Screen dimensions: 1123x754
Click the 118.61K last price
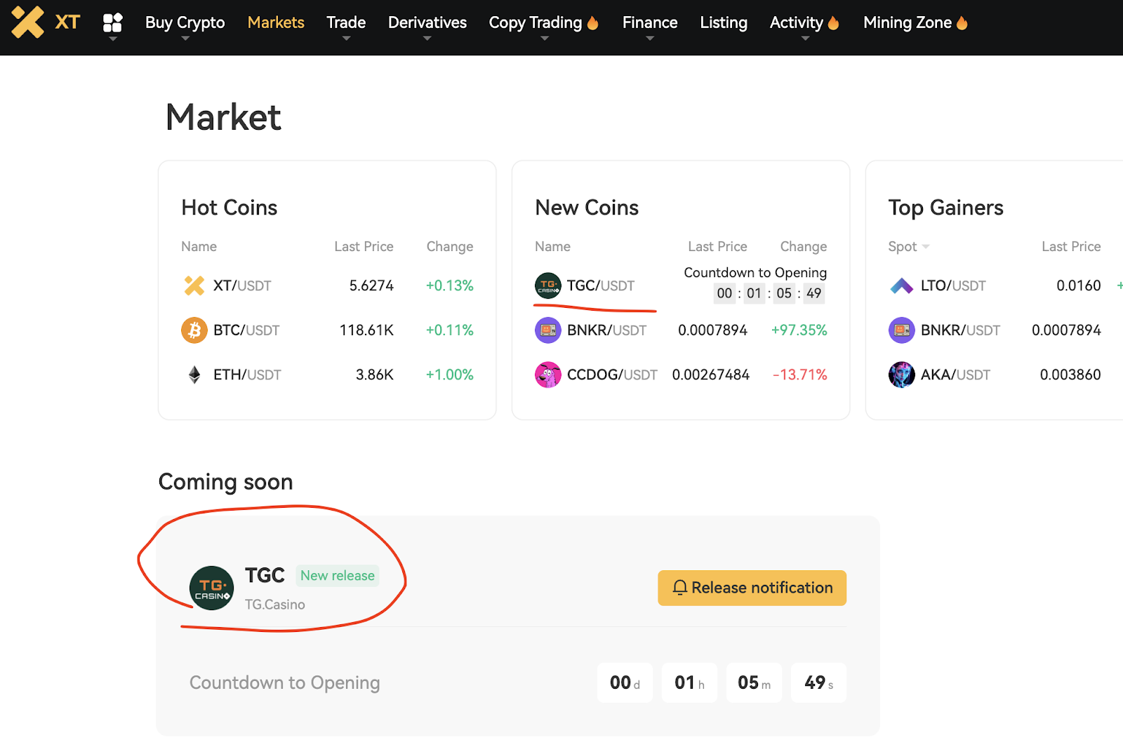pyautogui.click(x=366, y=330)
